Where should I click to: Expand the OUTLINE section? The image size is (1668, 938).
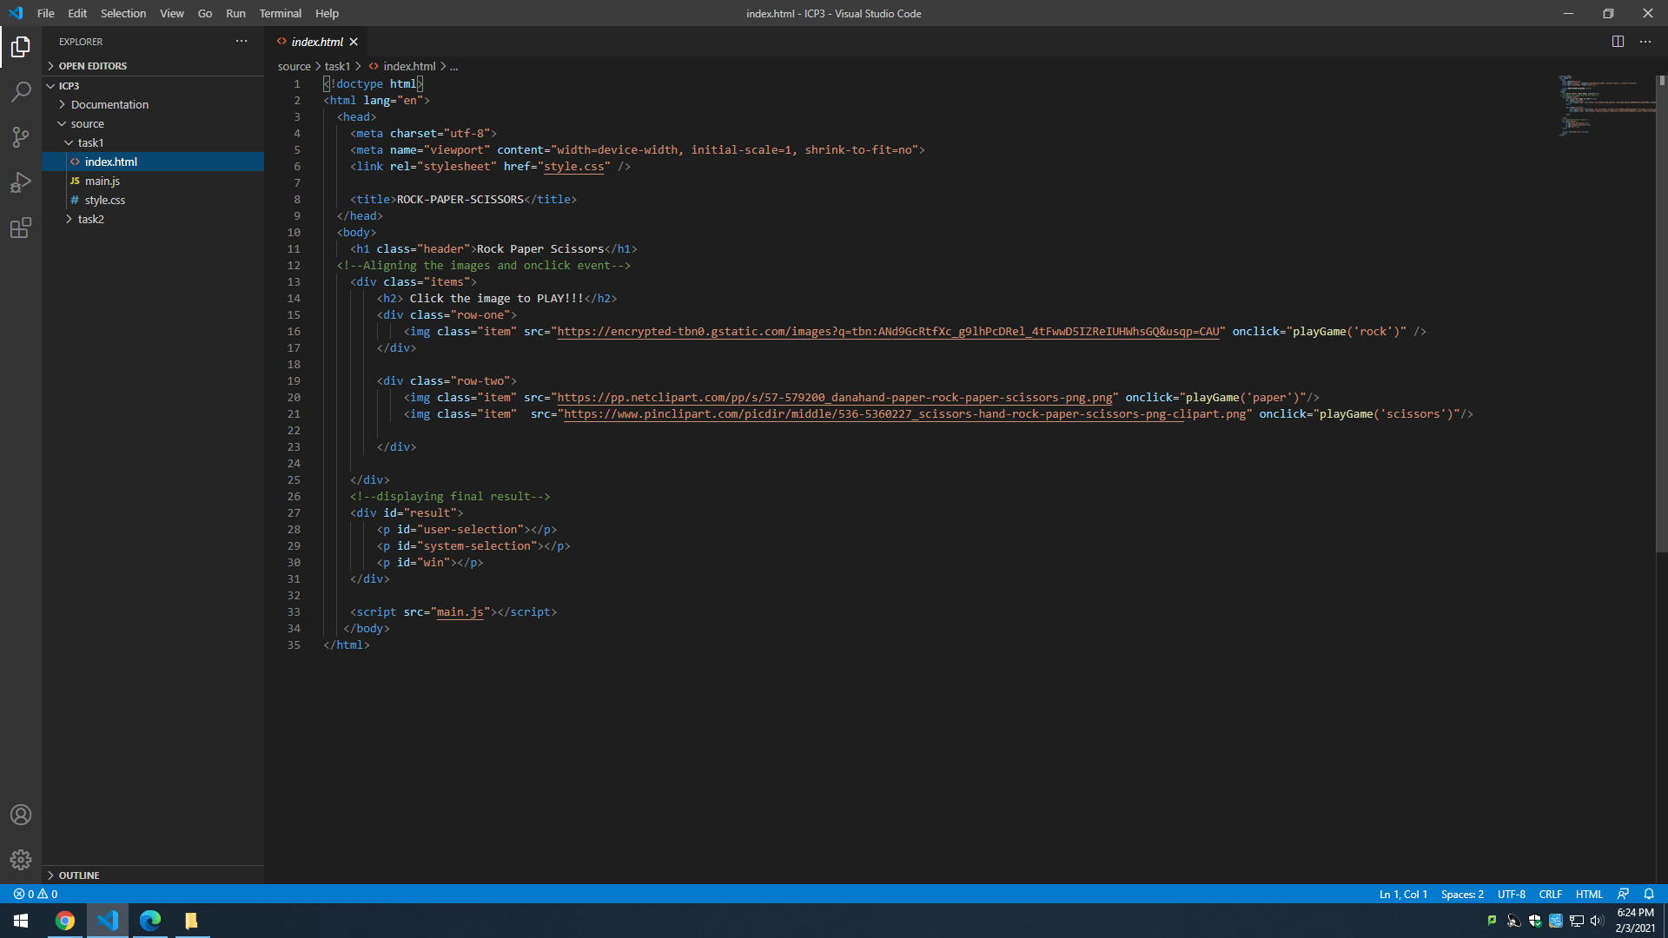click(78, 875)
